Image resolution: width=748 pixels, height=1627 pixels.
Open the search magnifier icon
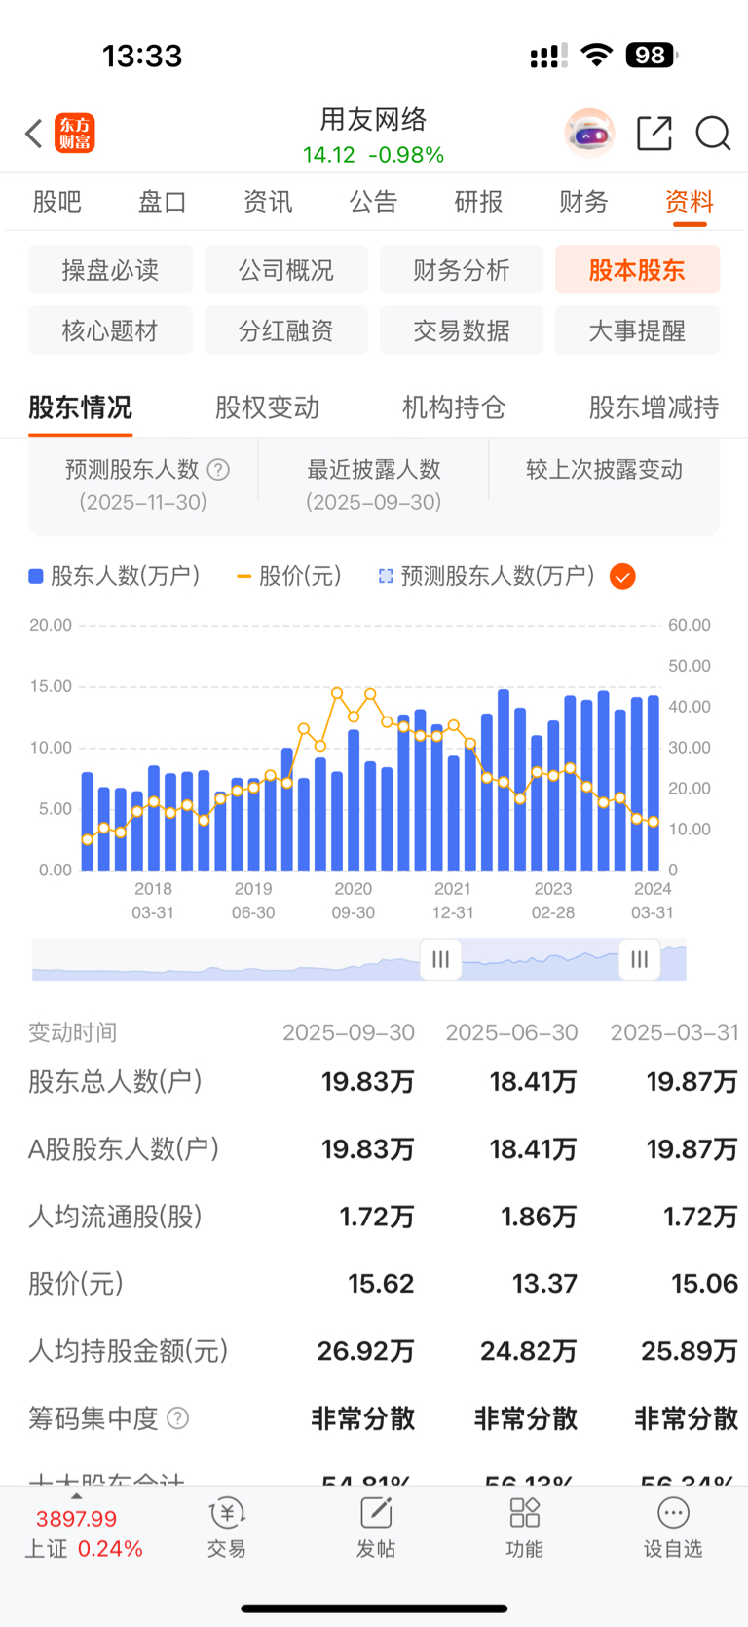[713, 134]
